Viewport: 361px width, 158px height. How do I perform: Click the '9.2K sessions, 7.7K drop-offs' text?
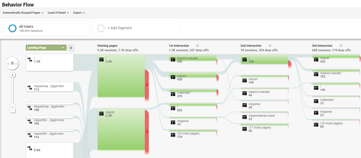[x=118, y=50]
